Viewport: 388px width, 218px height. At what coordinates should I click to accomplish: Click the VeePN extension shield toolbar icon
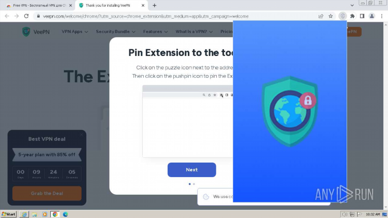click(342, 16)
